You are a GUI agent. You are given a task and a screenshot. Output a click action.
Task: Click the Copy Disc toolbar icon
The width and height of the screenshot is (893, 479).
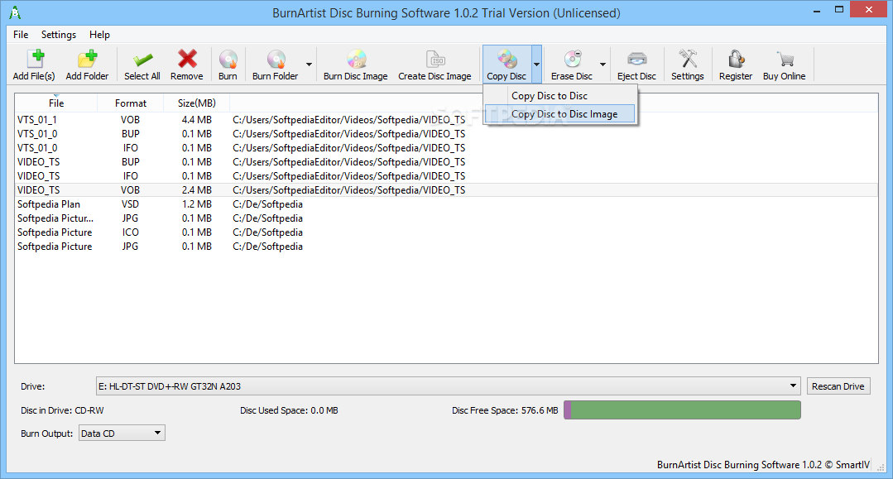pos(507,59)
